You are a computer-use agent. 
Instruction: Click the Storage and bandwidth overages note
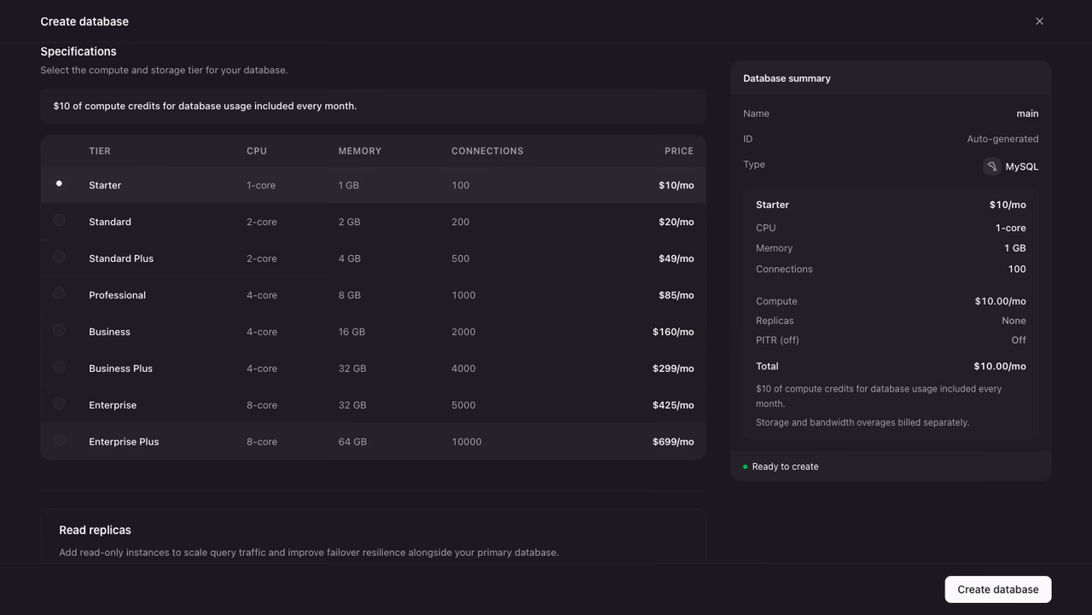(863, 422)
